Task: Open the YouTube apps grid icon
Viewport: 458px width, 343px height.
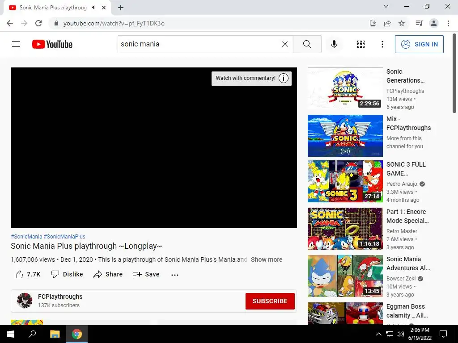Action: point(361,44)
